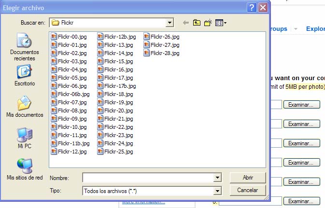Click the Cancelar button
325x208 pixels.
(x=248, y=190)
